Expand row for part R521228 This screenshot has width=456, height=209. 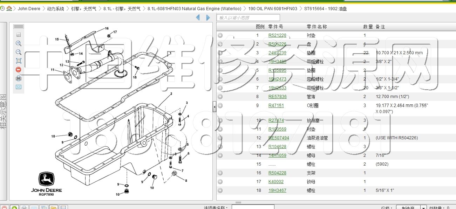coord(220,35)
